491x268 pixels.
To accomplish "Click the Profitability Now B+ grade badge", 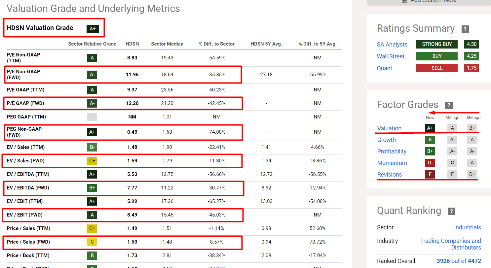I will [430, 151].
